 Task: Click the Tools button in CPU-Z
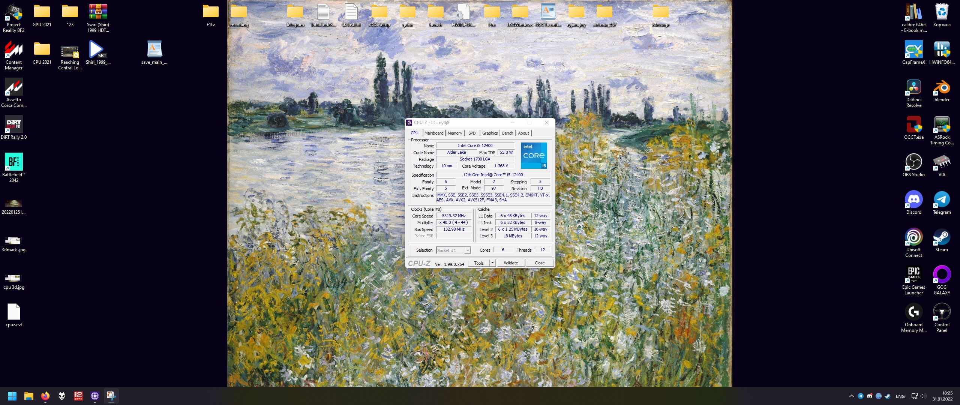pyautogui.click(x=479, y=263)
